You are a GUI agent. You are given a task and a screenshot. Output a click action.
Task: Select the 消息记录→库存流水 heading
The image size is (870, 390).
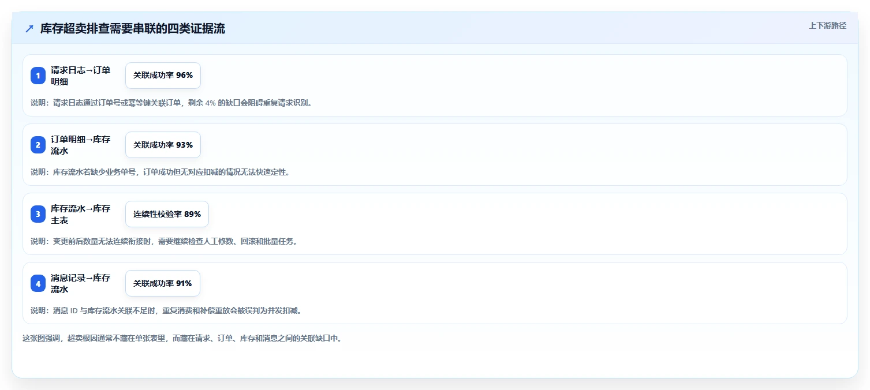coord(81,283)
